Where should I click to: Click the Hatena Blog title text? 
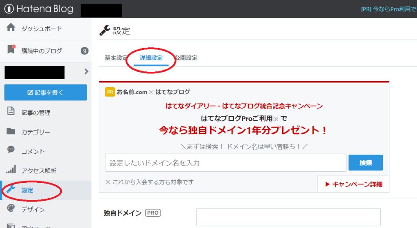pyautogui.click(x=45, y=9)
